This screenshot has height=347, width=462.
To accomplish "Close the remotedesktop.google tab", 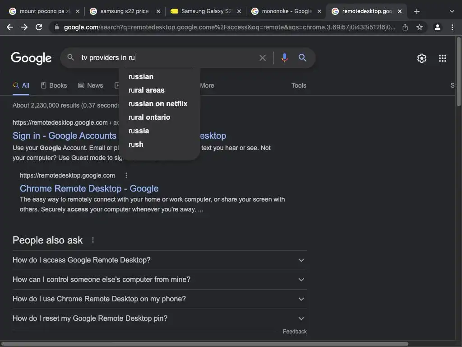I will pos(400,11).
